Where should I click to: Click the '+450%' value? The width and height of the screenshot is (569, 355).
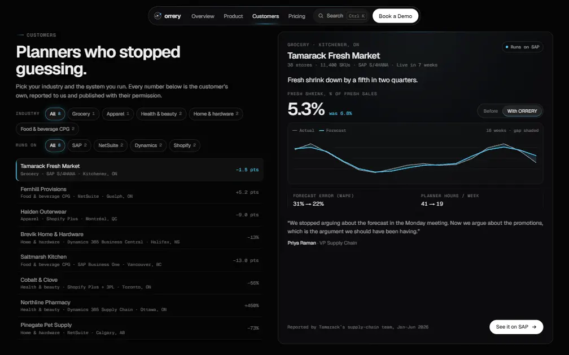tap(252, 306)
